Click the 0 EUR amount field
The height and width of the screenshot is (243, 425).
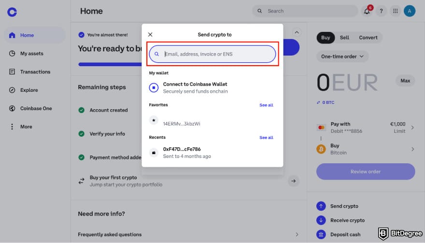[347, 83]
